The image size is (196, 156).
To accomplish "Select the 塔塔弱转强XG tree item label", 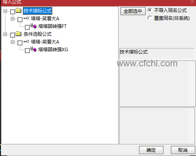I will [x=53, y=50].
